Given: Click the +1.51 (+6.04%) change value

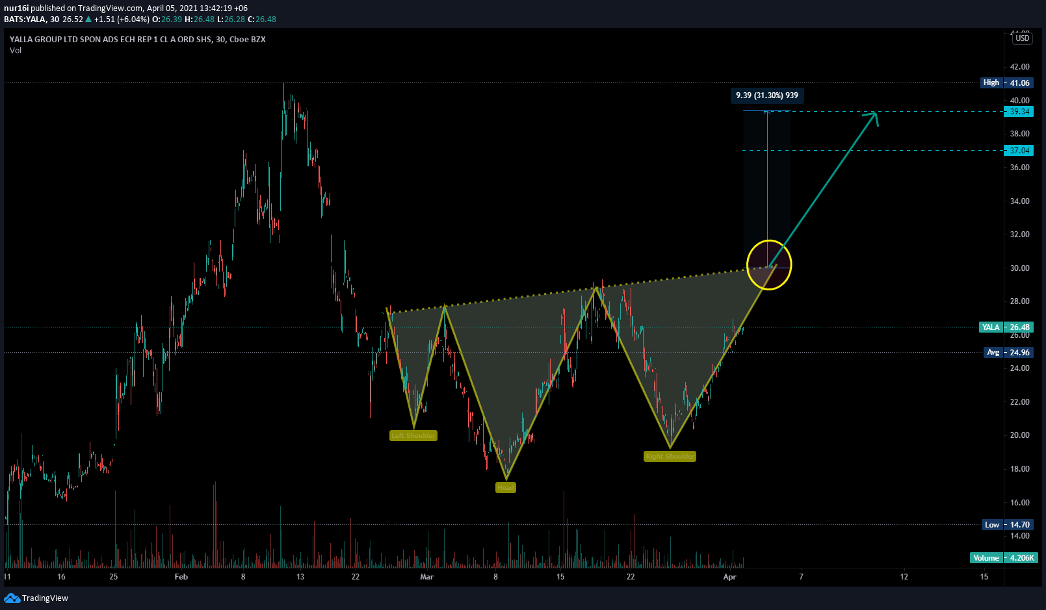Looking at the screenshot, I should pyautogui.click(x=122, y=19).
